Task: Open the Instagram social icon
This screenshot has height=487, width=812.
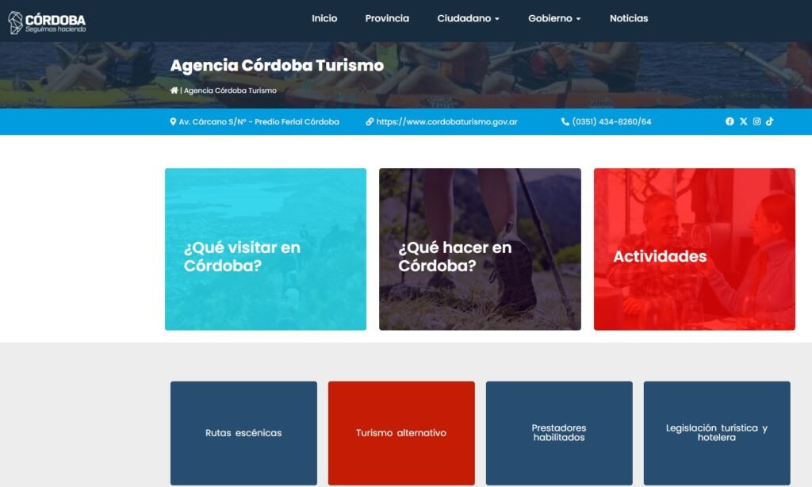Action: (x=756, y=121)
